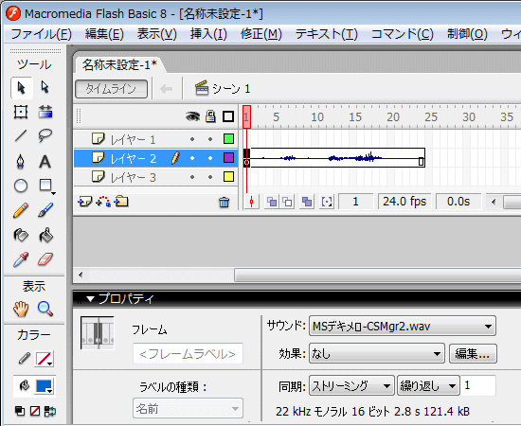
Task: Open 編集(E) menu
Action: point(104,34)
